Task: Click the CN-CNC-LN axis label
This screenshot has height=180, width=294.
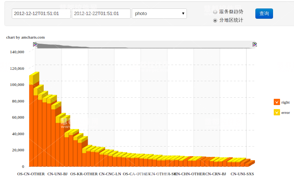Action: 110,174
